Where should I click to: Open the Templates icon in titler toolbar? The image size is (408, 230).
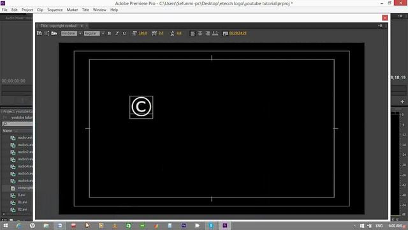click(x=54, y=33)
